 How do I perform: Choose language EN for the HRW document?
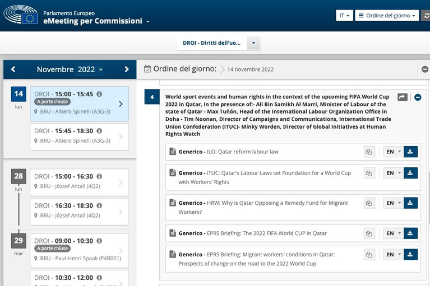click(393, 203)
